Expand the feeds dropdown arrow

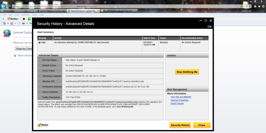tap(15, 23)
